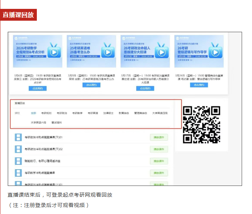The image size is (252, 214).
Task: Switch to the 考研政治 filter tab
Action: click(x=62, y=113)
